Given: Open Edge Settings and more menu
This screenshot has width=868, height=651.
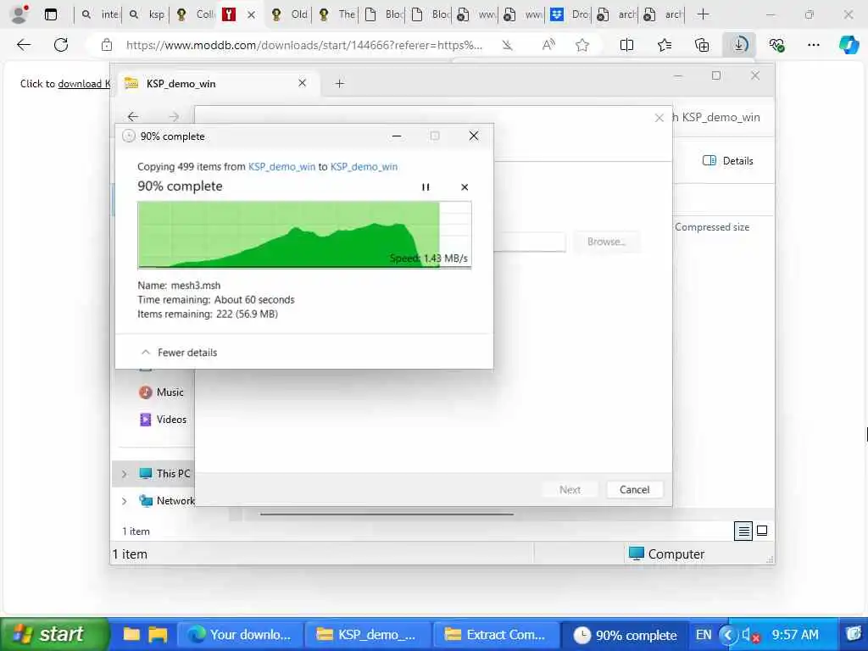Looking at the screenshot, I should pos(814,45).
